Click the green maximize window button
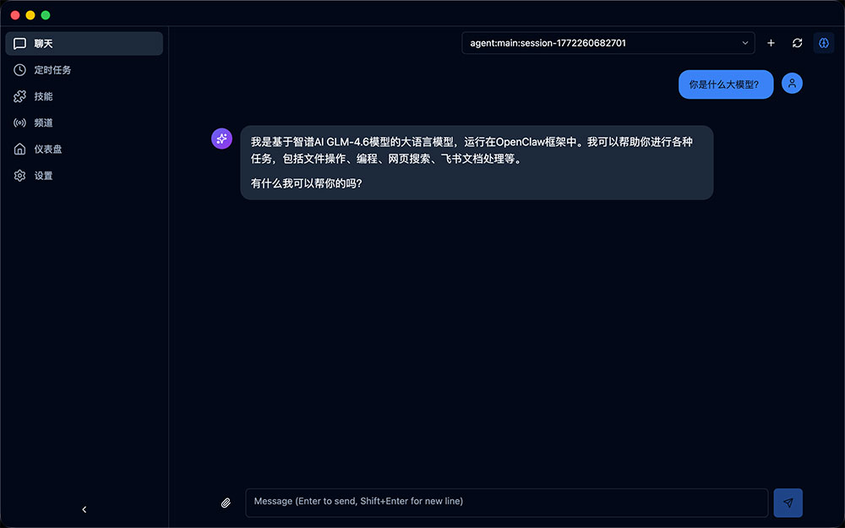This screenshot has height=528, width=845. [x=46, y=15]
